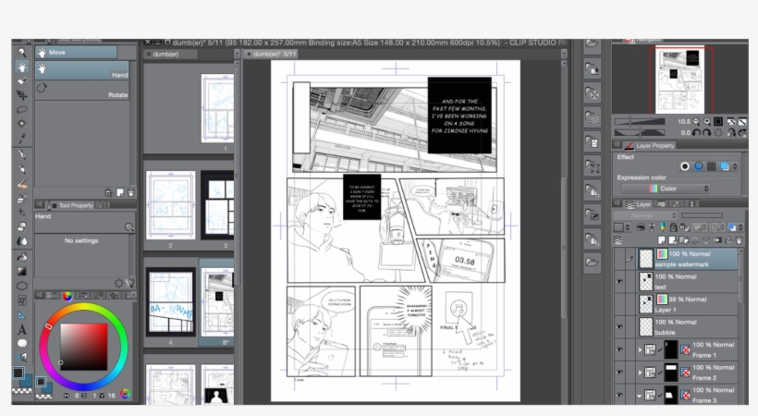The width and height of the screenshot is (758, 416).
Task: Click inside the color wheel square
Action: 83,347
